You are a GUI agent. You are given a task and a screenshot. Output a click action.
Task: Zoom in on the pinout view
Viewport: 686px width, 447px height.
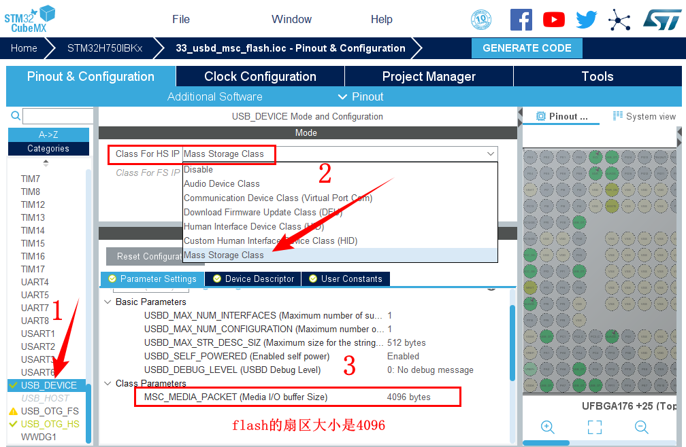(547, 427)
